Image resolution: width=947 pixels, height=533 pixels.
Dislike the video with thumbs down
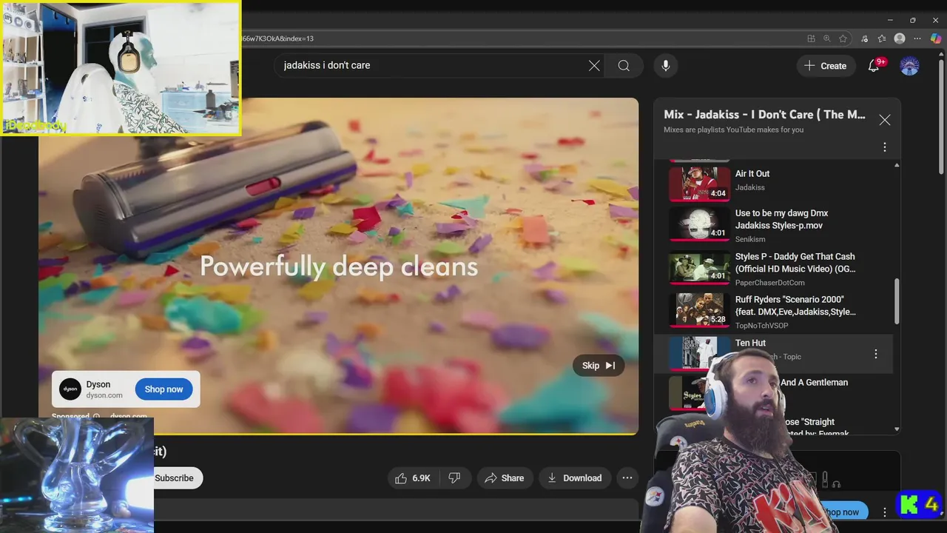coord(455,478)
